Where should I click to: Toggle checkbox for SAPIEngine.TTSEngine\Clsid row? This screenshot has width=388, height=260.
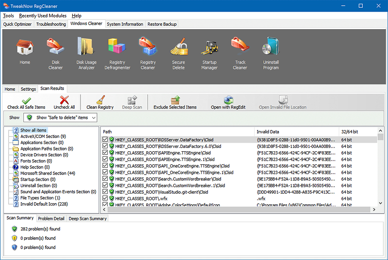(x=105, y=153)
